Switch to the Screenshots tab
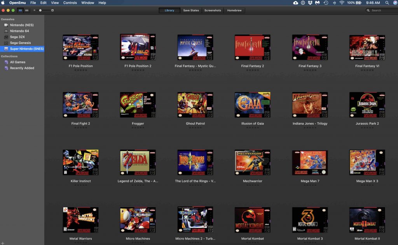 (x=213, y=10)
